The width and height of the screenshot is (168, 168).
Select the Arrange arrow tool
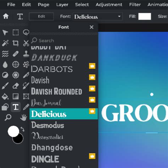[5, 33]
